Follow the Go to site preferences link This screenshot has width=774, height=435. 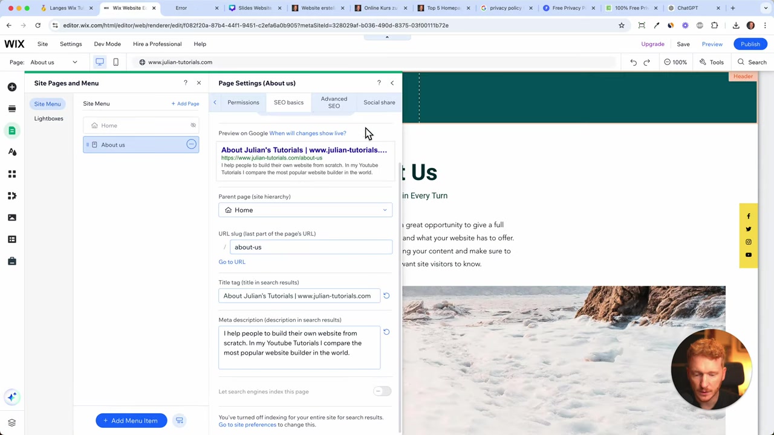coord(247,425)
